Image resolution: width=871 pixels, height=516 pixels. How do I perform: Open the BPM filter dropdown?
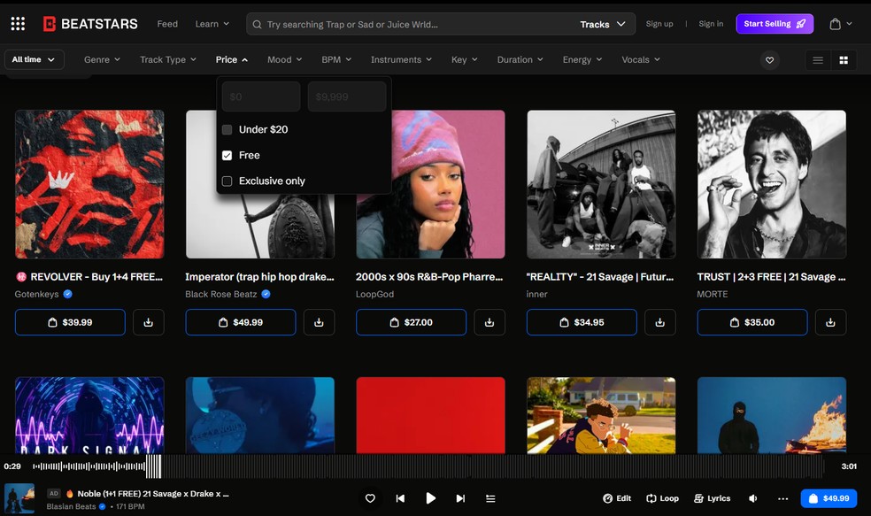click(336, 60)
